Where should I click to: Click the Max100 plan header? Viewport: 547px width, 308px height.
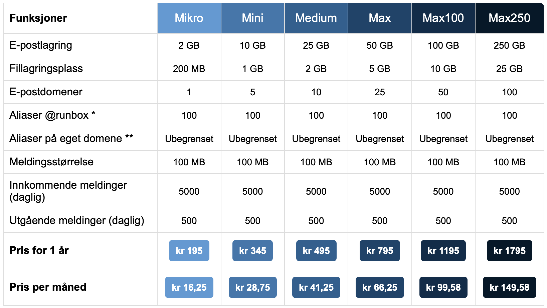point(443,18)
